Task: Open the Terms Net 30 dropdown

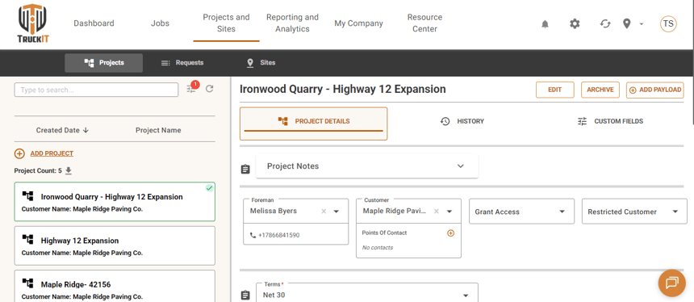Action: point(367,292)
